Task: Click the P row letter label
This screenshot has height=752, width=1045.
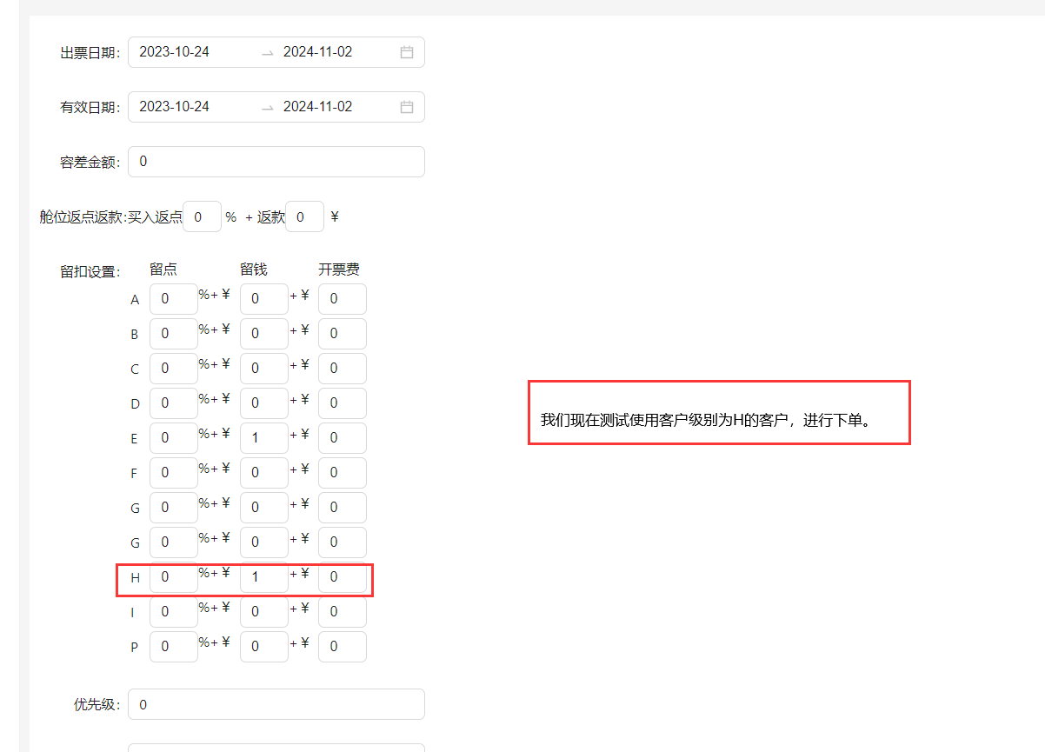Action: pos(134,648)
